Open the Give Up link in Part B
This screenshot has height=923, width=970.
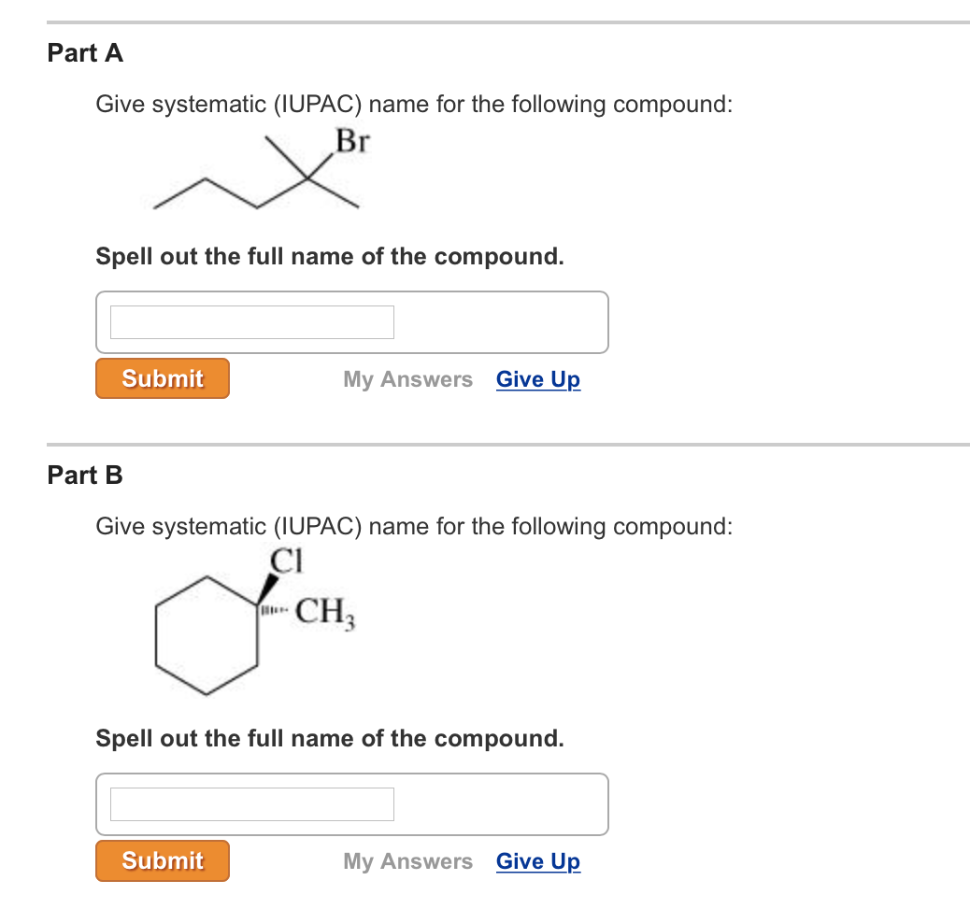537,861
